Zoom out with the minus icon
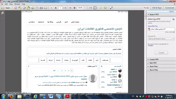 70,8
